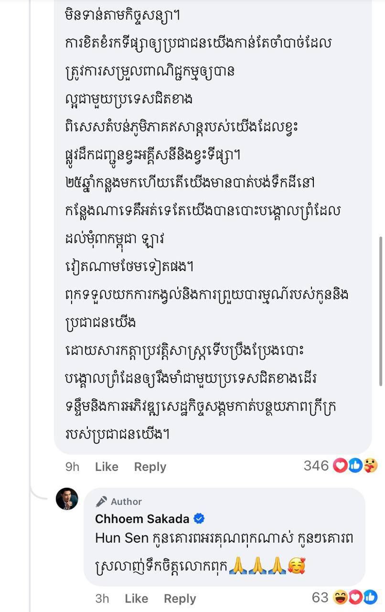The image size is (385, 612).
Task: Click the 3h timestamp link
Action: coord(102,598)
